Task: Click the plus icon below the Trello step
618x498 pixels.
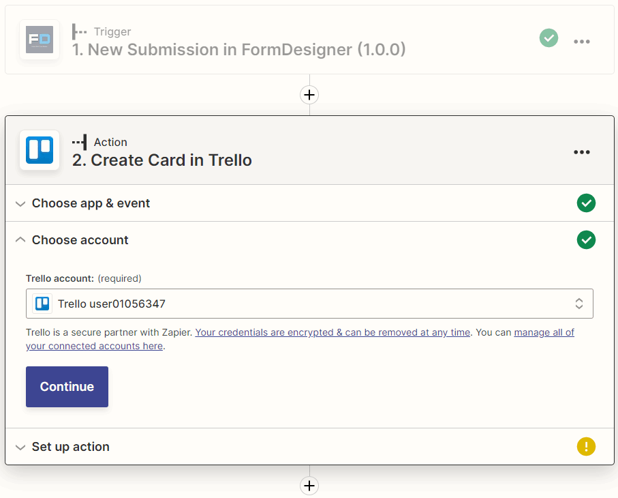Action: (309, 486)
